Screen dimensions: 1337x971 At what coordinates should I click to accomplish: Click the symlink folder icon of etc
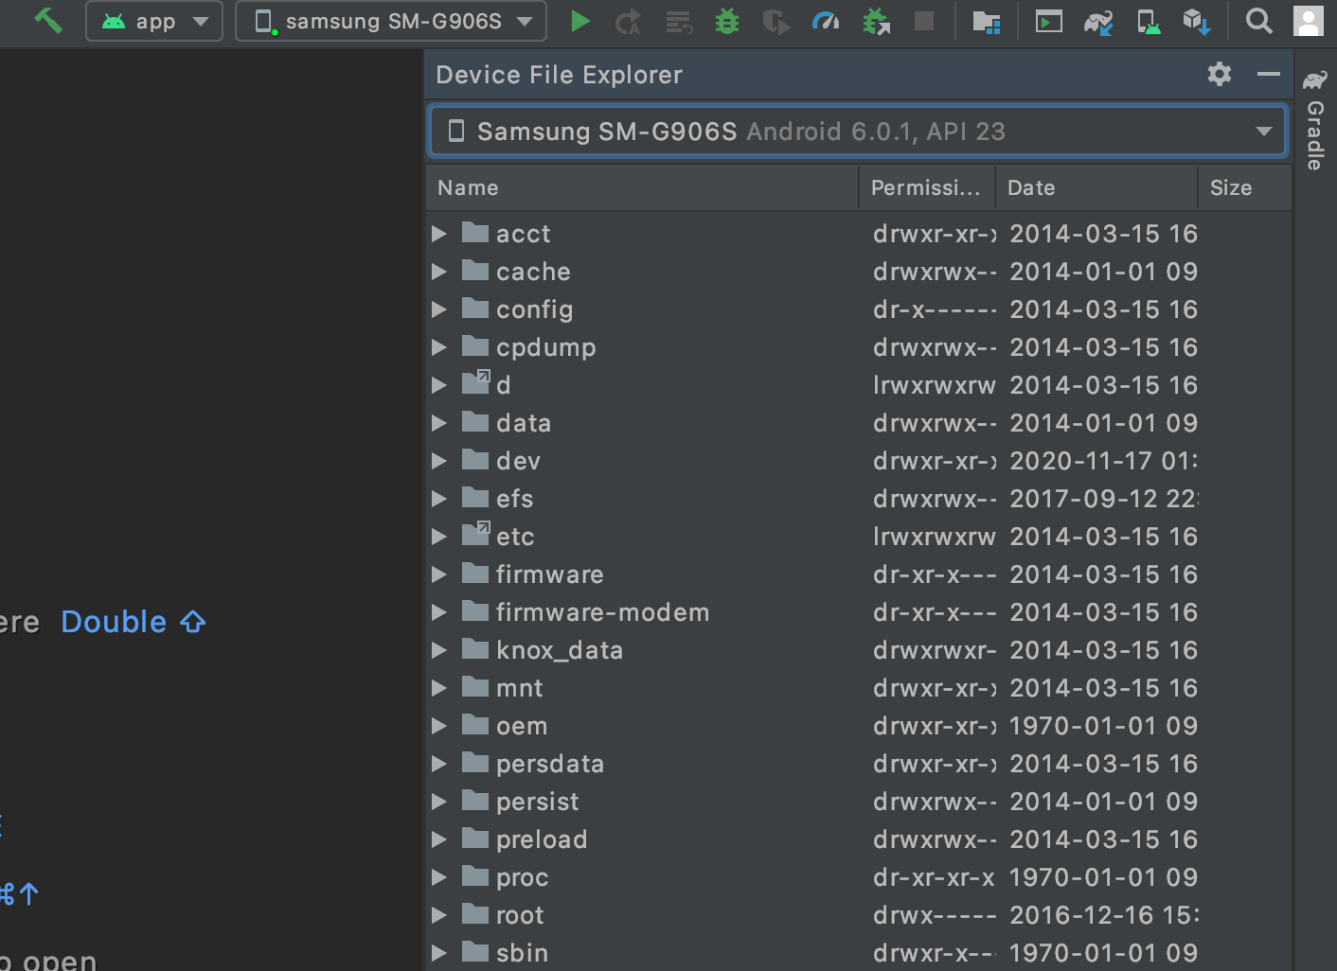click(475, 534)
